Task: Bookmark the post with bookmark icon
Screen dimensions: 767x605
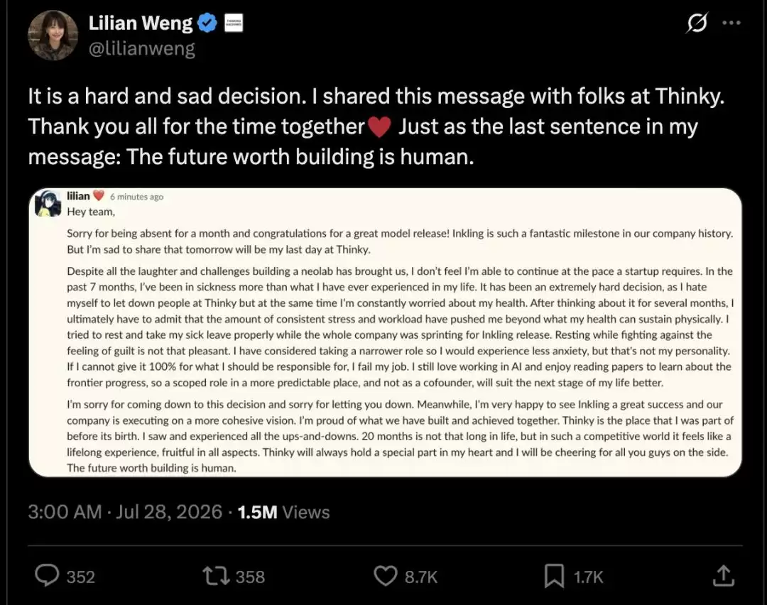Action: (554, 576)
